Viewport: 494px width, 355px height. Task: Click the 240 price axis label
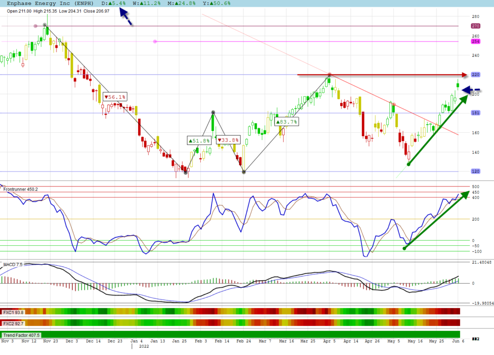[475, 55]
